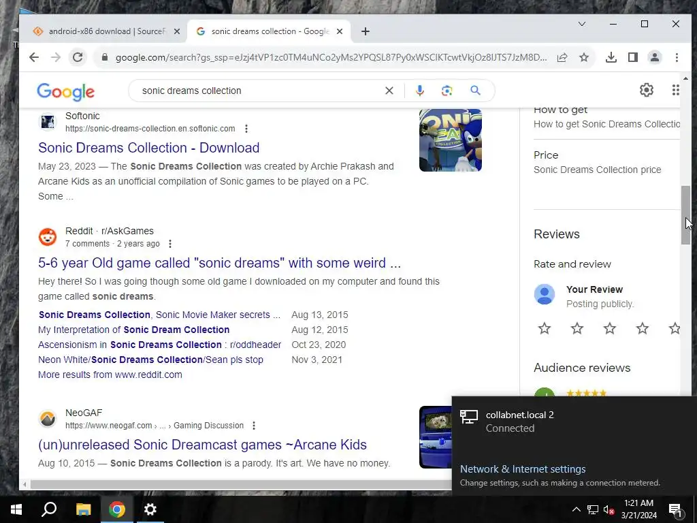The width and height of the screenshot is (697, 523).
Task: Open My Interpretation of Sonic Dream Collection
Action: pyautogui.click(x=134, y=330)
